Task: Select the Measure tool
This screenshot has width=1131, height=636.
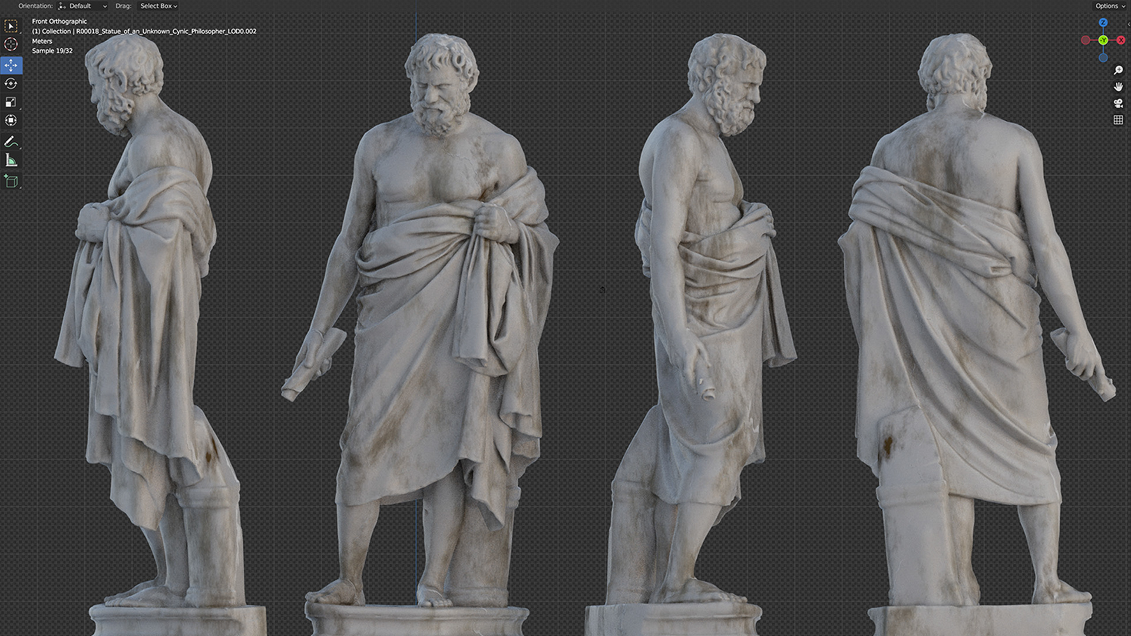Action: [11, 160]
